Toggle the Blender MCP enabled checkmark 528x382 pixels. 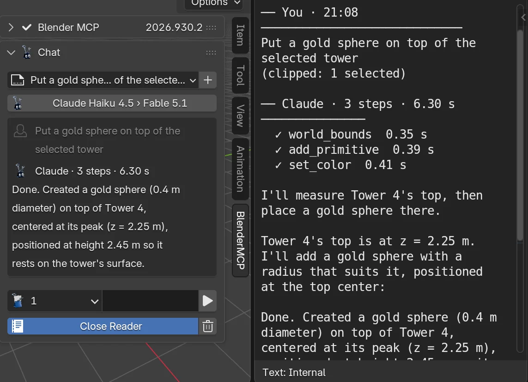pos(27,27)
